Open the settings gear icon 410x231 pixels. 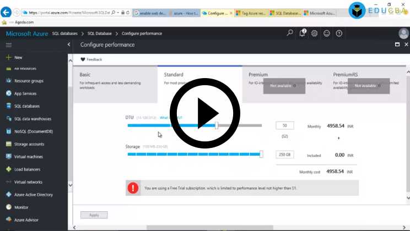pyautogui.click(x=315, y=34)
